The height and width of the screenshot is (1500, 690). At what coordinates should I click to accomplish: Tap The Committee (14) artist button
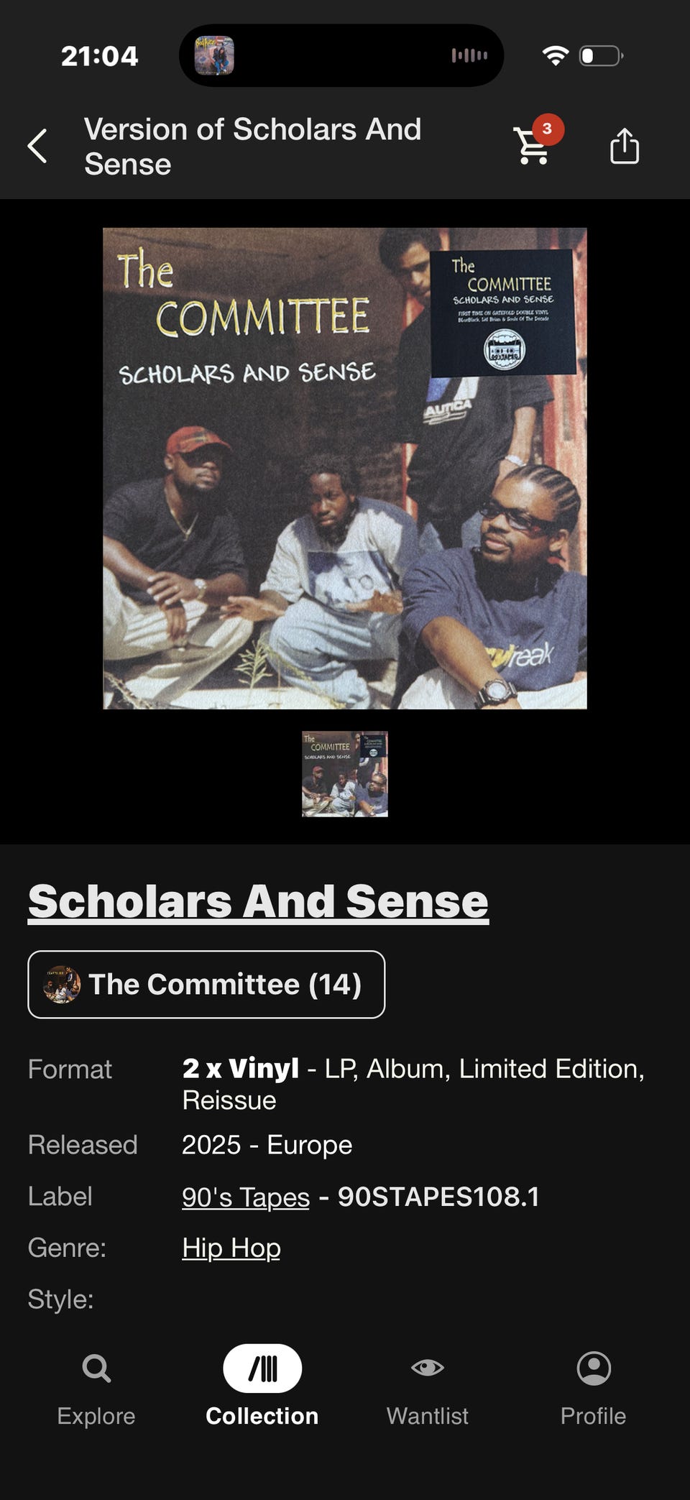pyautogui.click(x=206, y=985)
